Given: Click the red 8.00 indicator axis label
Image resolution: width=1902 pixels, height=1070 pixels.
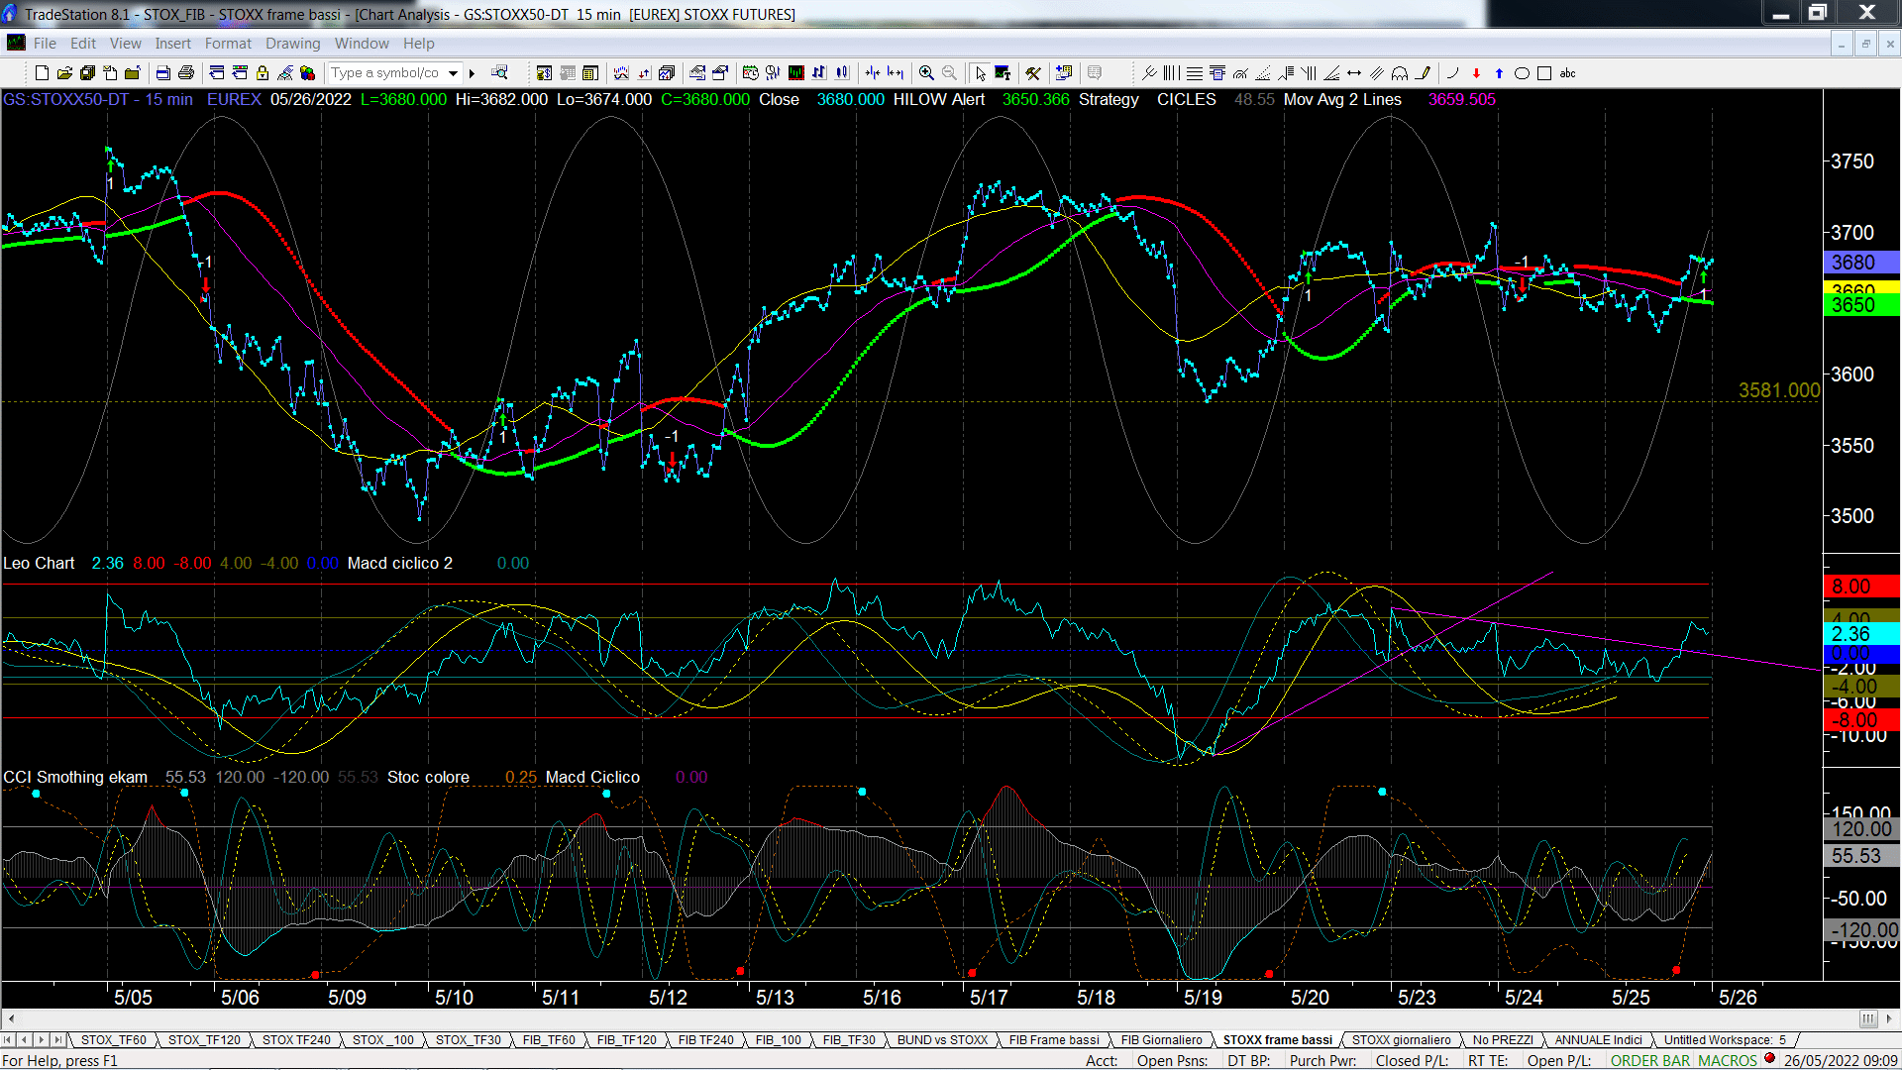Looking at the screenshot, I should pyautogui.click(x=1861, y=587).
